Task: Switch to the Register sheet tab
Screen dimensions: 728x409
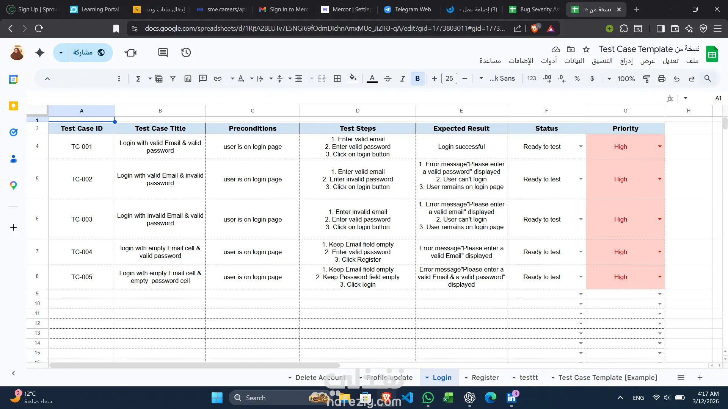Action: [485, 378]
